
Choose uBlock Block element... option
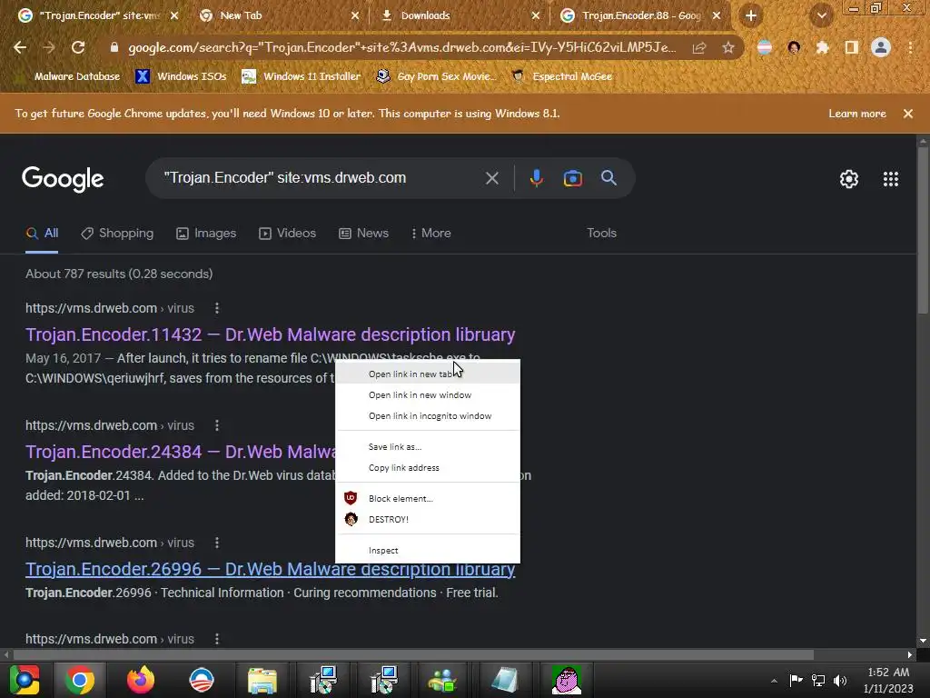(428, 499)
